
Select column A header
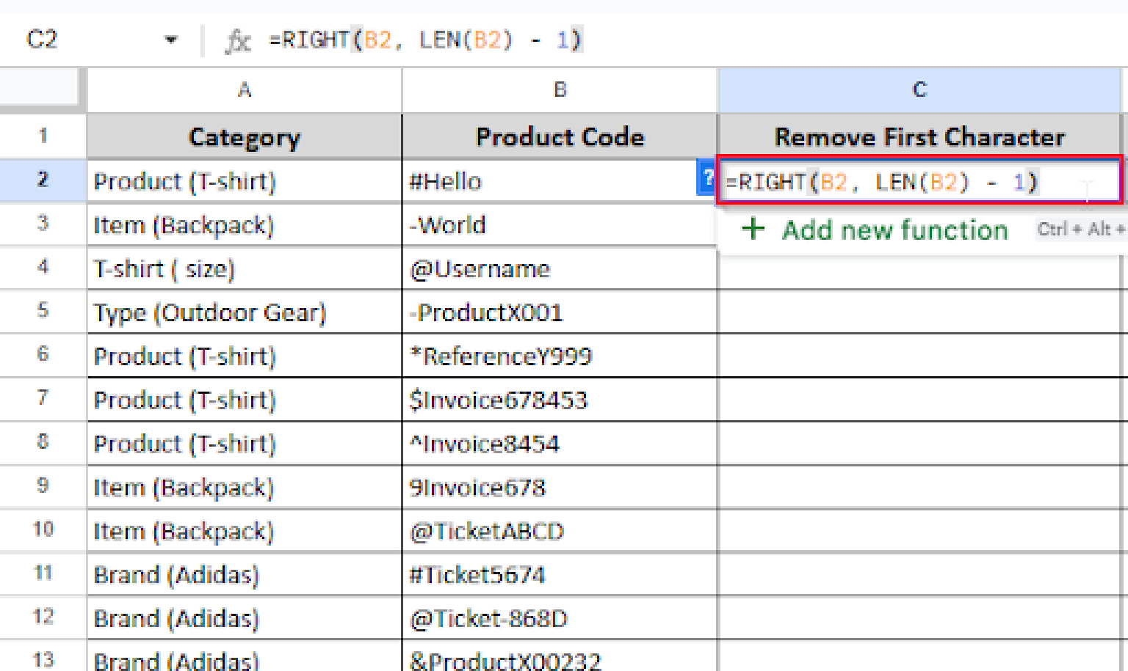pyautogui.click(x=243, y=89)
